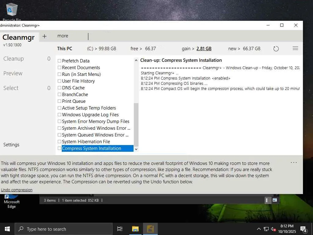Open the more tab

(x=63, y=36)
